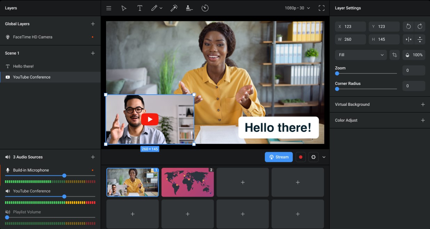Click the 260×145 size label under the overlay
This screenshot has height=229, width=430.
point(150,149)
